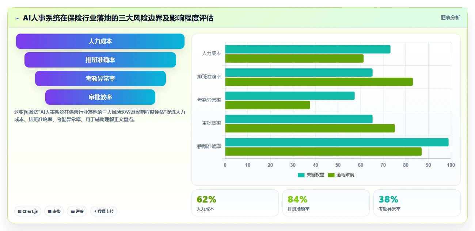Click the teal 人力成本 关键权重 bar
The height and width of the screenshot is (231, 475).
(x=308, y=49)
